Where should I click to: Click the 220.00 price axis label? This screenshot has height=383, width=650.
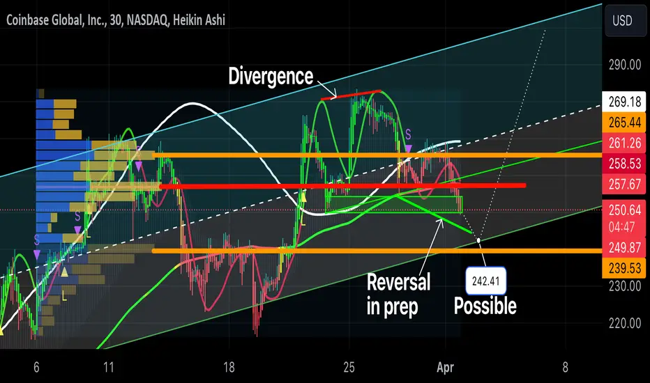click(x=625, y=323)
